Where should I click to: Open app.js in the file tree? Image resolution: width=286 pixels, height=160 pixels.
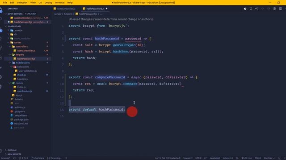coord(19,95)
